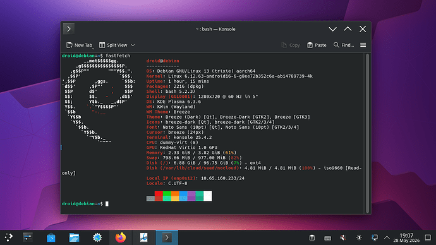
Task: Click the 'fastfetch' command text
Action: (118, 56)
